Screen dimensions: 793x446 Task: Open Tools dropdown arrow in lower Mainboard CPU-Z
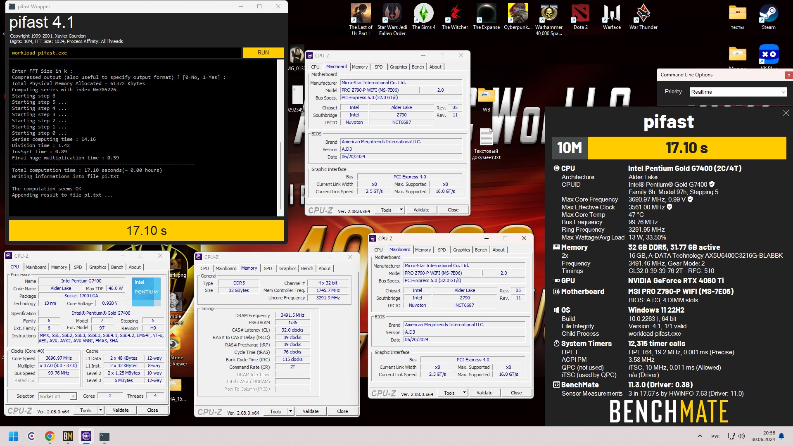point(464,393)
